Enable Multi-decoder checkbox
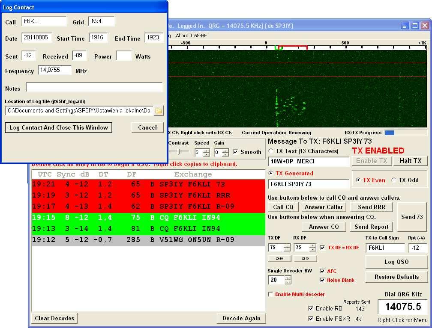Image resolution: width=432 pixels, height=328 pixels. click(271, 294)
